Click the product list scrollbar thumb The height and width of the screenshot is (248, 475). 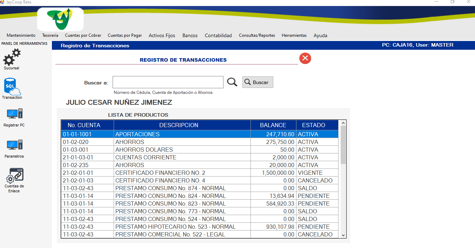(343, 145)
